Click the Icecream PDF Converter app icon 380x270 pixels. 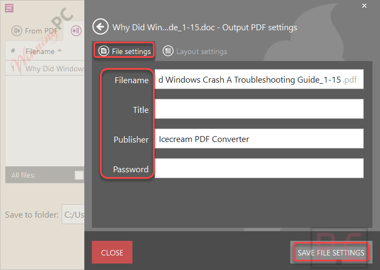pyautogui.click(x=9, y=8)
